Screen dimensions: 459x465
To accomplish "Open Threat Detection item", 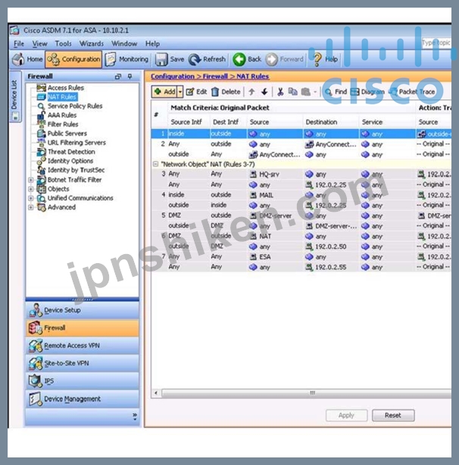I will (x=71, y=152).
